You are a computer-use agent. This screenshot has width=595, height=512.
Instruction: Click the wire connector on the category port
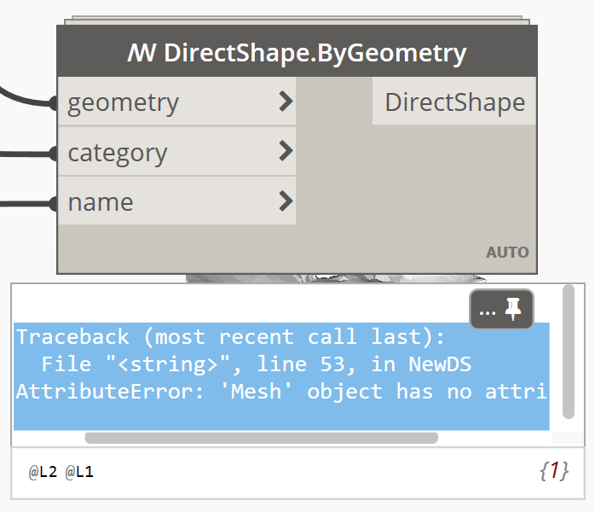point(53,154)
